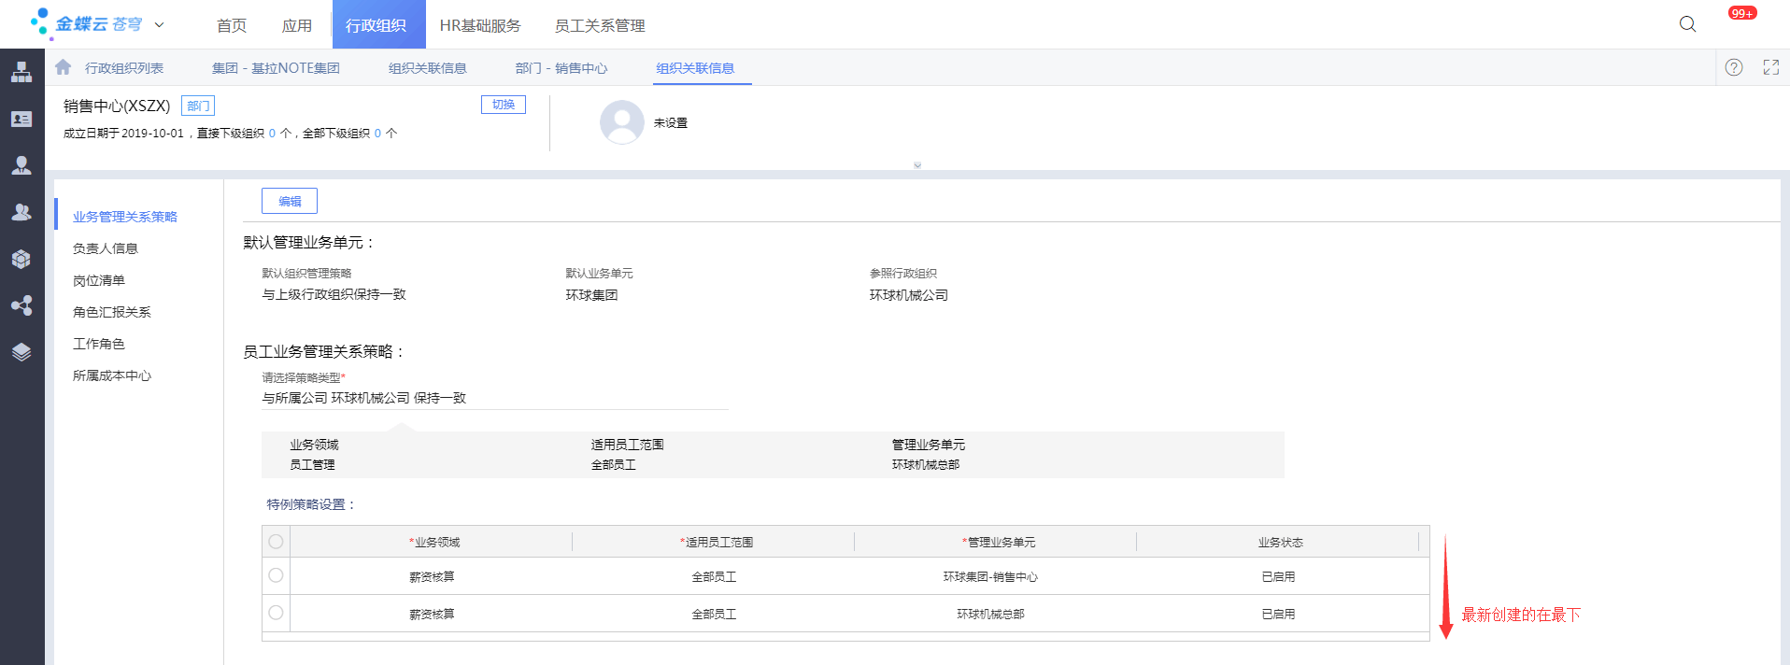This screenshot has height=665, width=1790.
Task: Toggle fullscreen with the expand icon
Action: point(1770,67)
